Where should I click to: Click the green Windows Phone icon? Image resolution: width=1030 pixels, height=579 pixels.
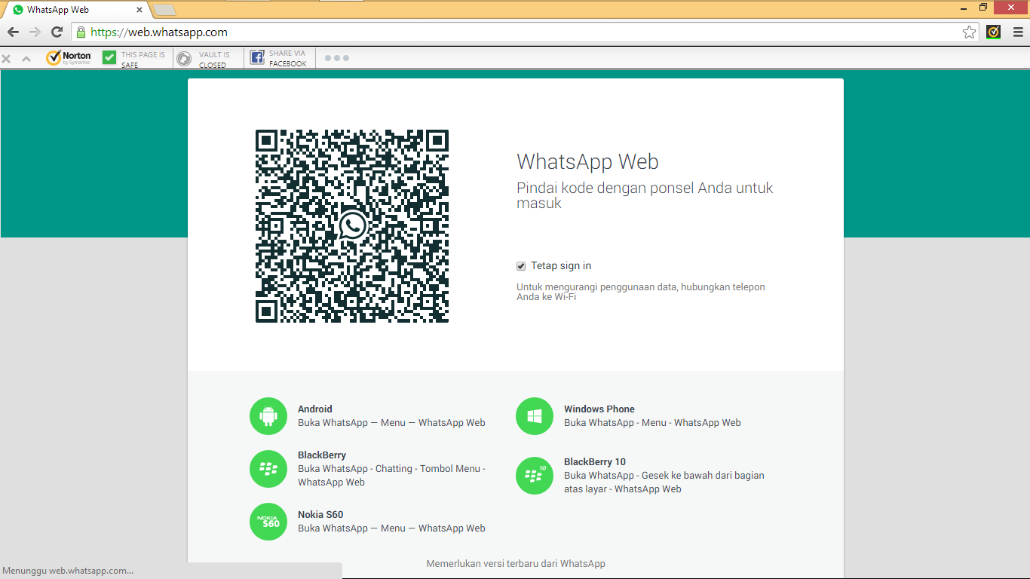(x=535, y=416)
